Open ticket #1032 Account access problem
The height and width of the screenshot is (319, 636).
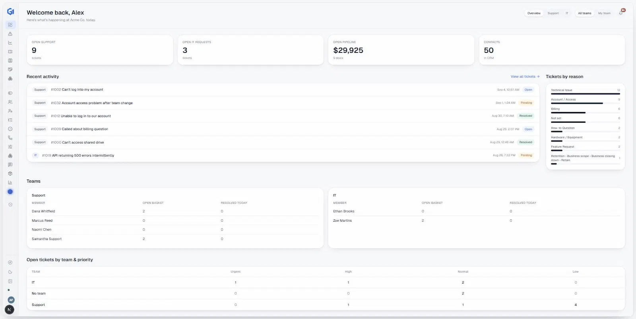[x=283, y=103]
